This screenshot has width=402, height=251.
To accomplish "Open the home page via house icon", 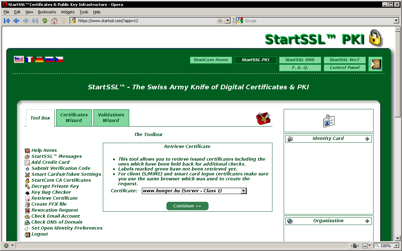I will [54, 21].
